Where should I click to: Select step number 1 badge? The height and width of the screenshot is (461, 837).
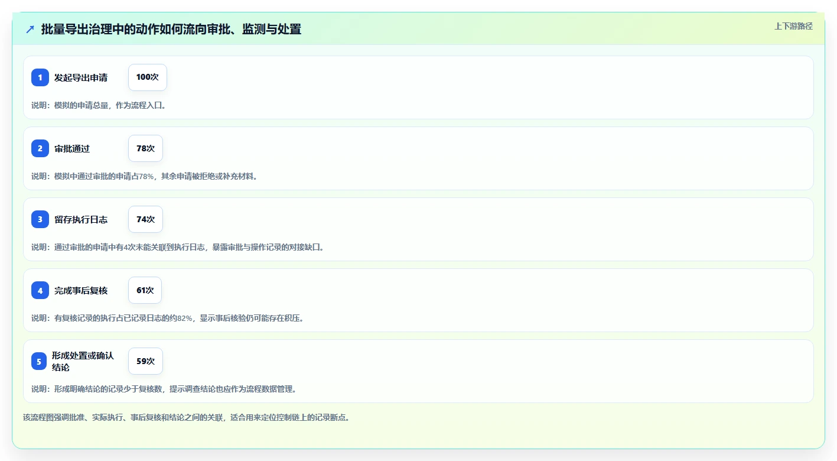40,77
